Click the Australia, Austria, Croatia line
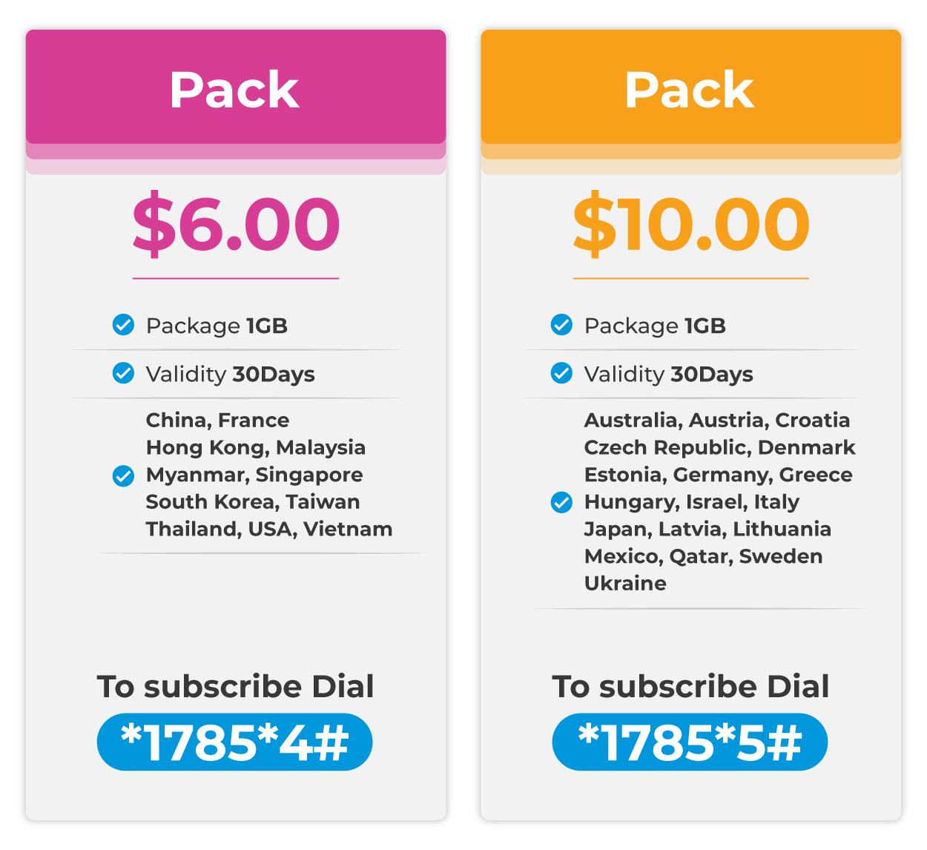This screenshot has width=927, height=850. (717, 420)
